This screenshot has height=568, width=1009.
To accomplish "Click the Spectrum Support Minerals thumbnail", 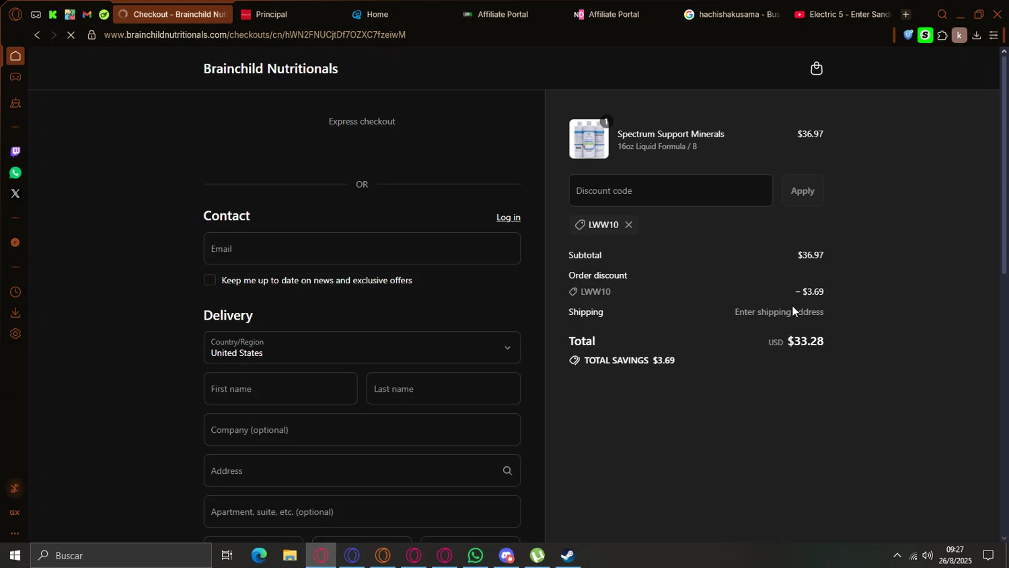I will [x=589, y=139].
